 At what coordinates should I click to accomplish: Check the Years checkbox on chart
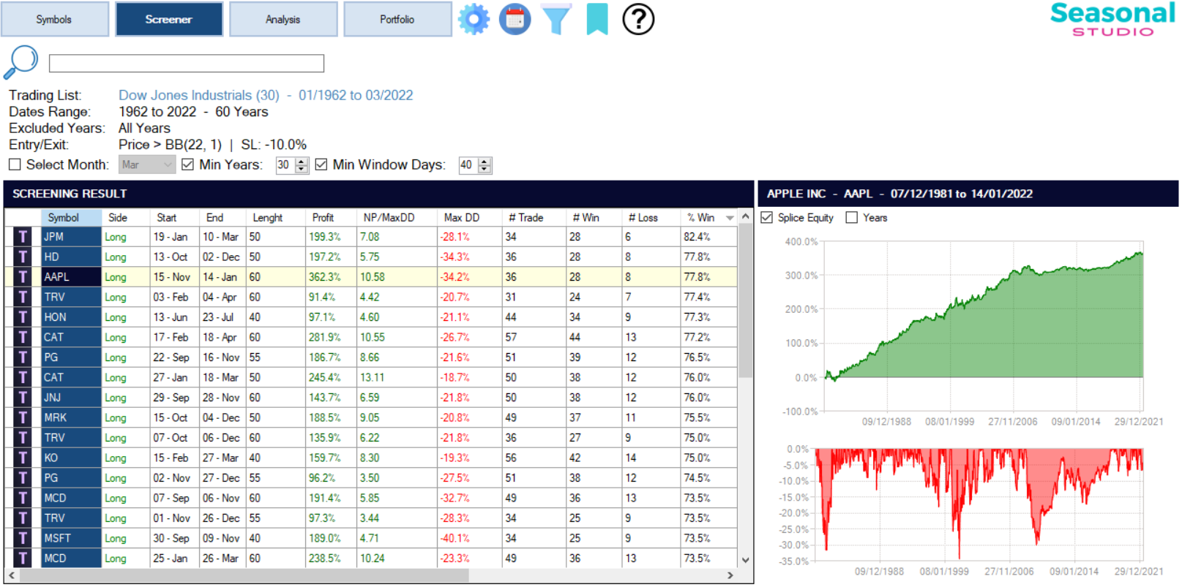point(851,217)
